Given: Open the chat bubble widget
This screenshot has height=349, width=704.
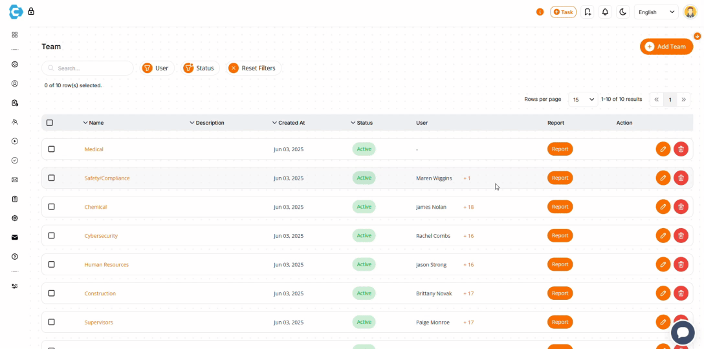Looking at the screenshot, I should point(682,332).
